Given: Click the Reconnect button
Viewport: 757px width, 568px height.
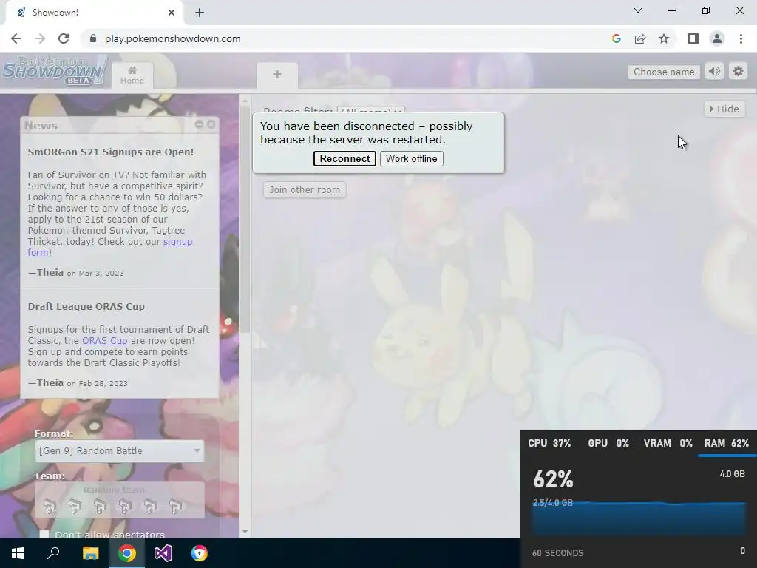Looking at the screenshot, I should pyautogui.click(x=344, y=158).
